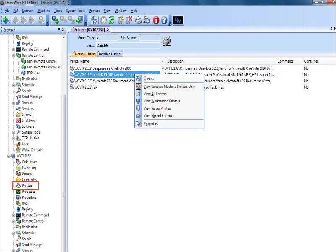Close the Browser panel
Image resolution: width=336 pixels, height=252 pixels.
(63, 29)
